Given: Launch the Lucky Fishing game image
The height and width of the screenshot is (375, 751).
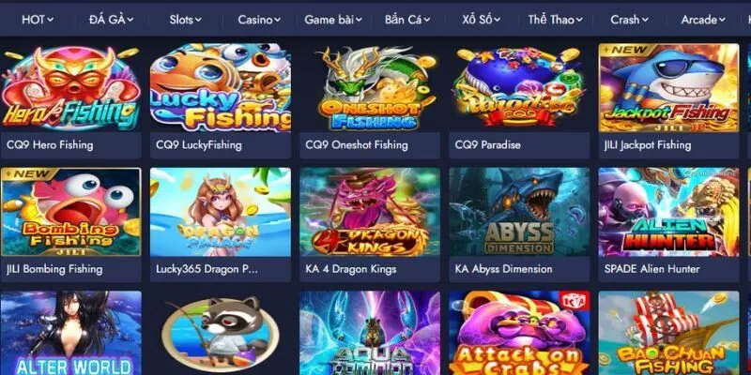Looking at the screenshot, I should 221,87.
